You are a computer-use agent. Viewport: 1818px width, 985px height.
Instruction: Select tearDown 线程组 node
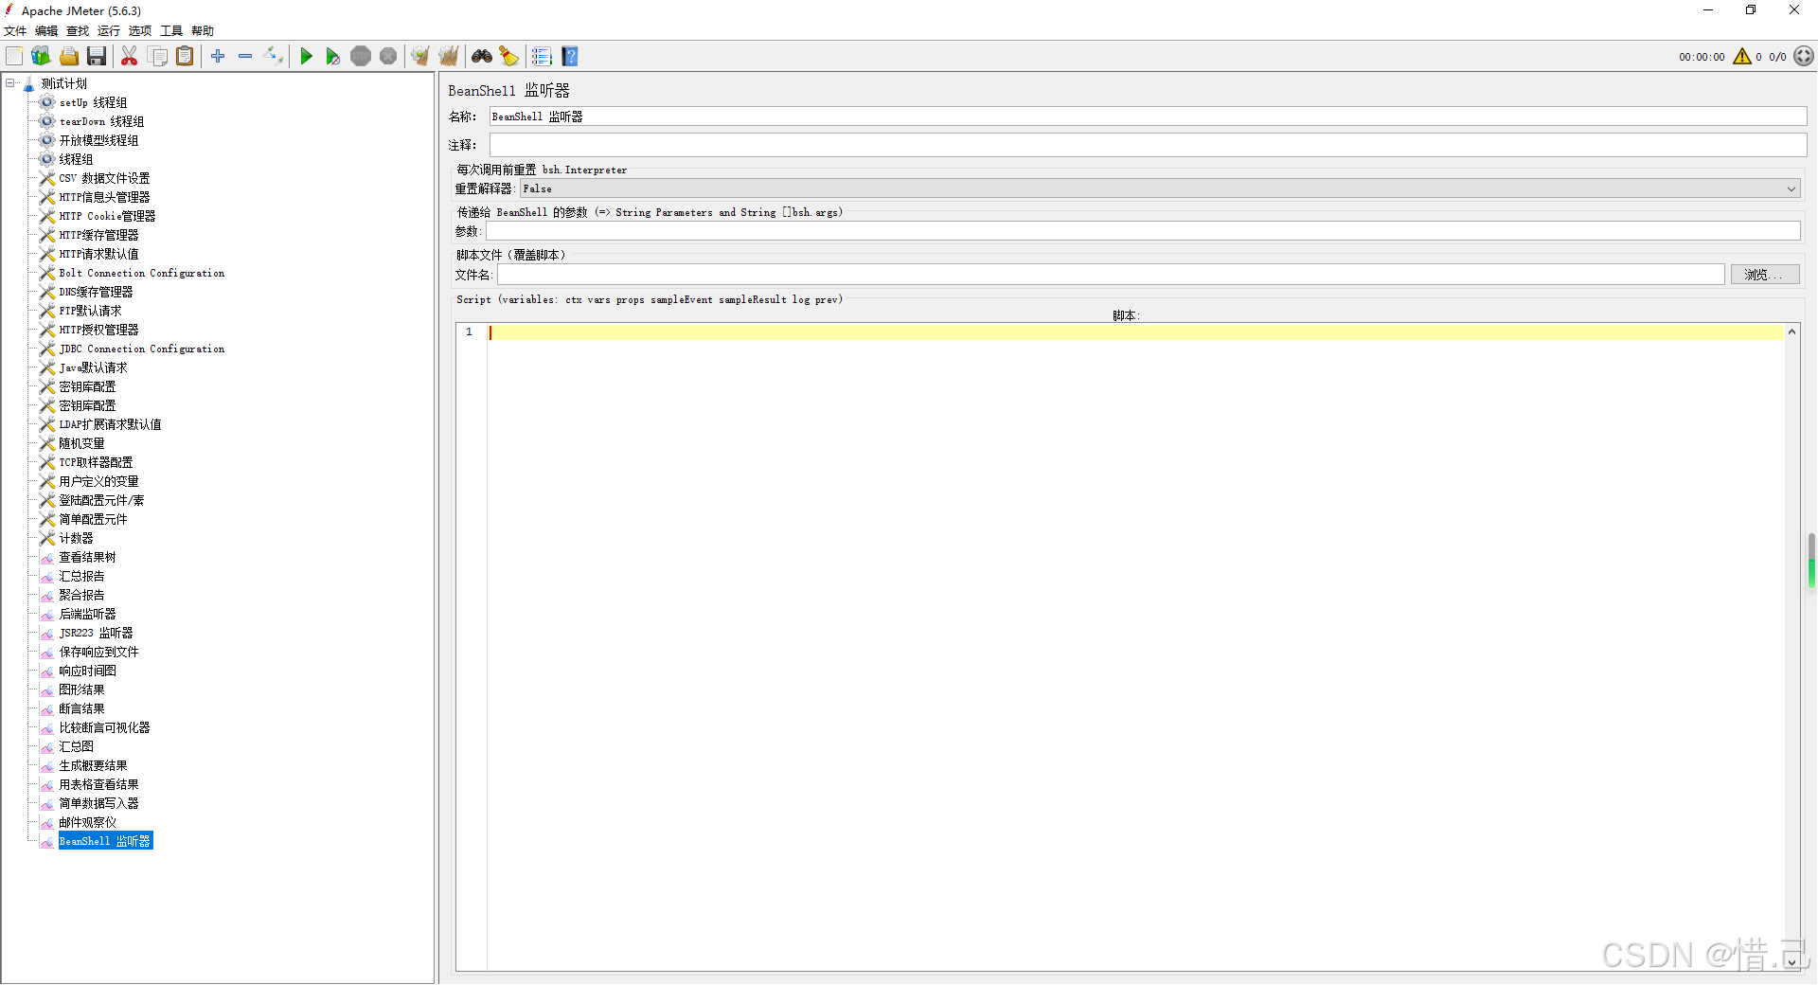(x=101, y=121)
